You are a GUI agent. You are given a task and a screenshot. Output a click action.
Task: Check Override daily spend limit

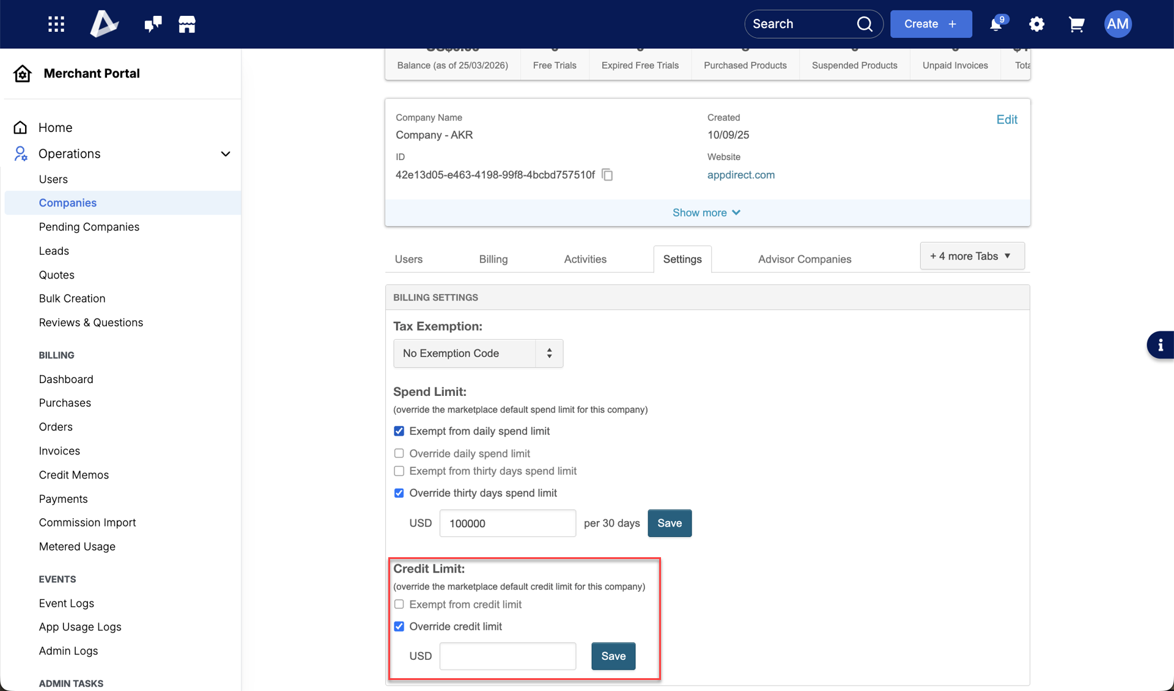[399, 453]
